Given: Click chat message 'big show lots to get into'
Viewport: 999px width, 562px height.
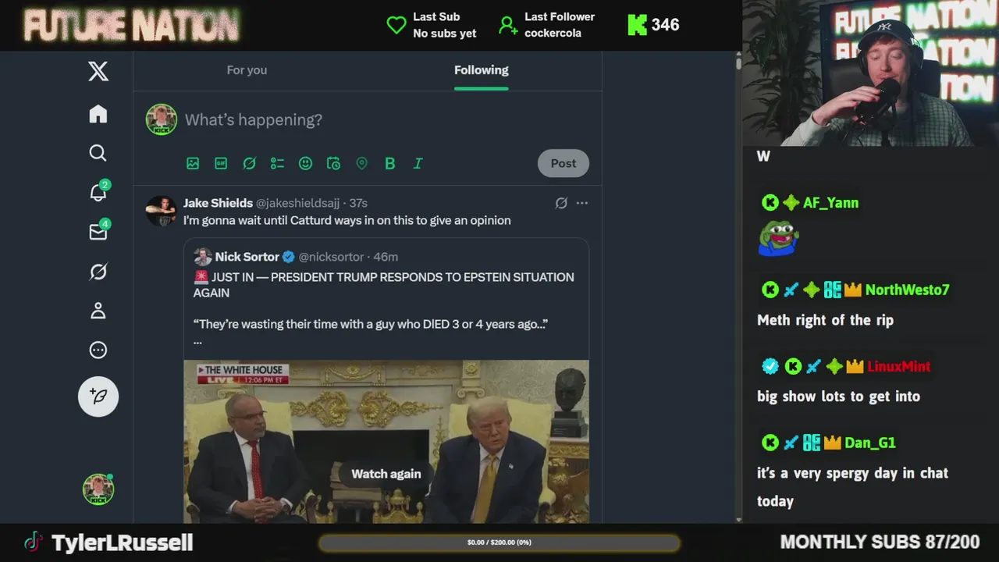Looking at the screenshot, I should (838, 397).
